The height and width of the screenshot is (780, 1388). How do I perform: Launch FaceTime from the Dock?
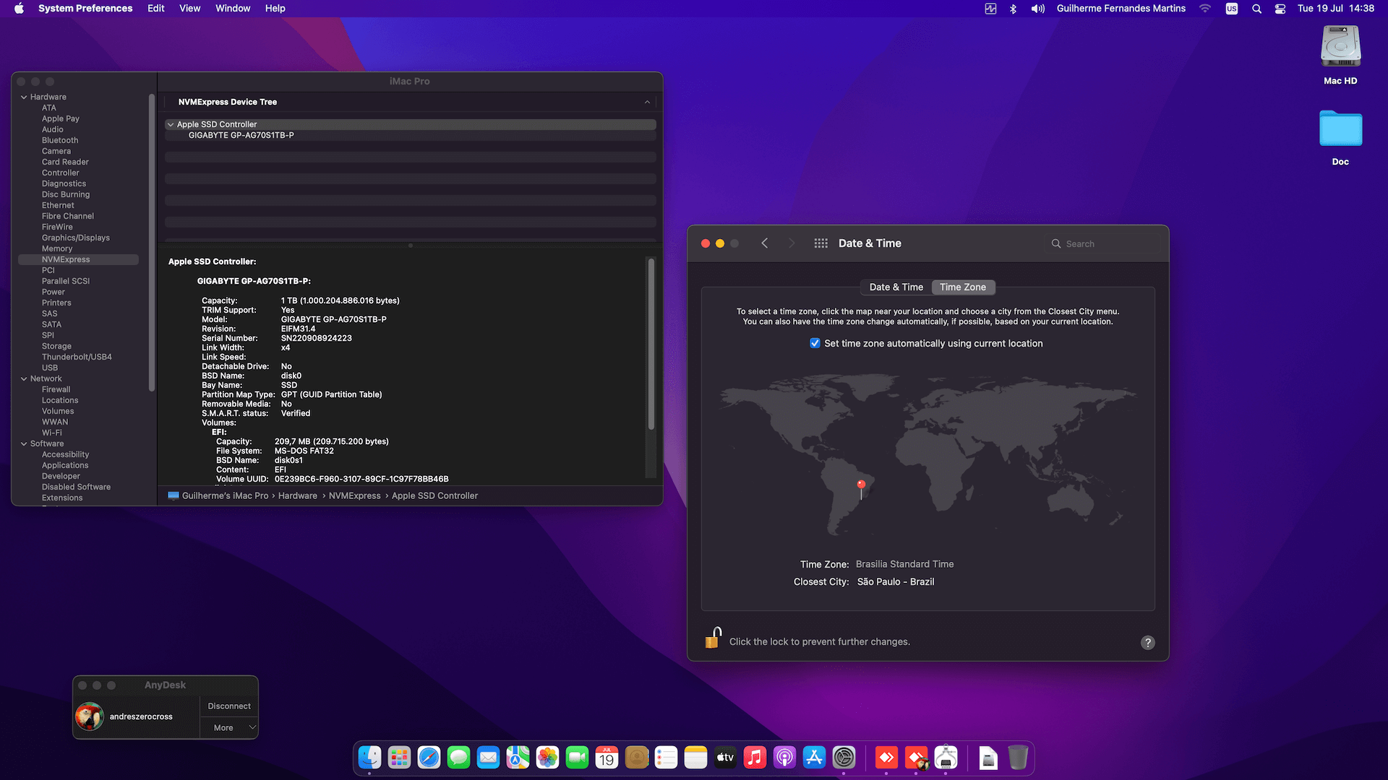pos(577,758)
